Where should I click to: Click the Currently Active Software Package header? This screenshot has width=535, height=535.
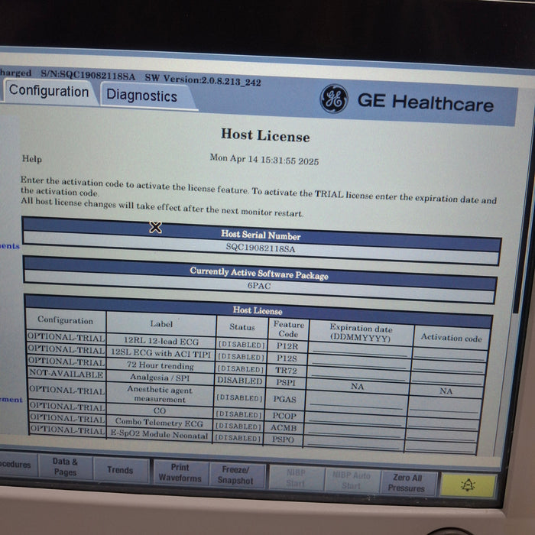pos(259,273)
